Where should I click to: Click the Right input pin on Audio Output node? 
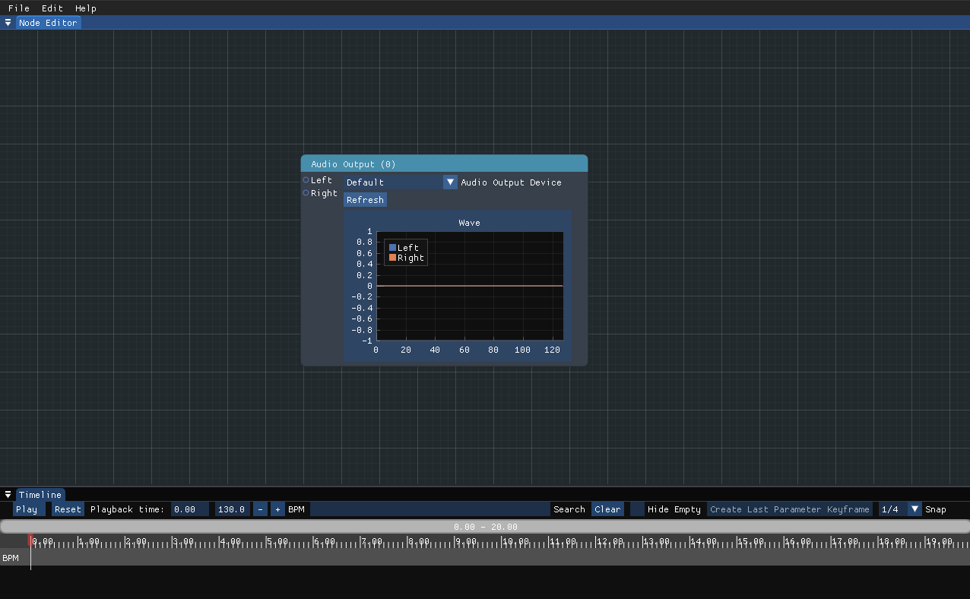306,193
